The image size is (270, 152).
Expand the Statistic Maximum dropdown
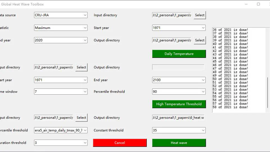[60, 28]
